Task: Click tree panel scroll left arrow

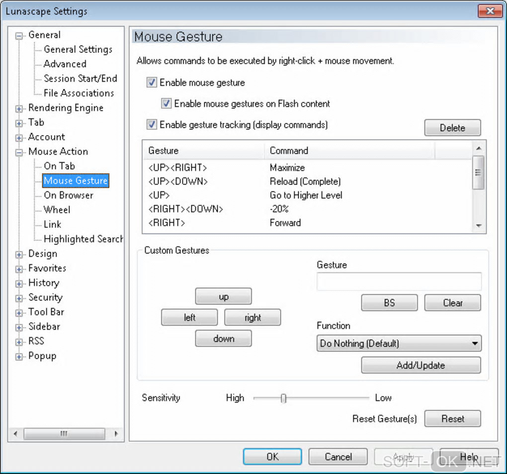Action: [15, 434]
